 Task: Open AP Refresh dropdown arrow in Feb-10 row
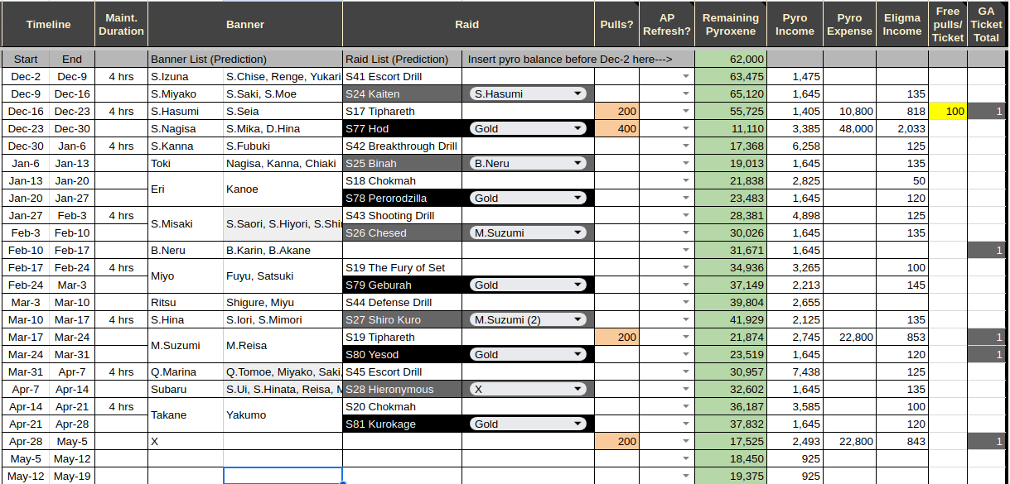[x=686, y=250]
